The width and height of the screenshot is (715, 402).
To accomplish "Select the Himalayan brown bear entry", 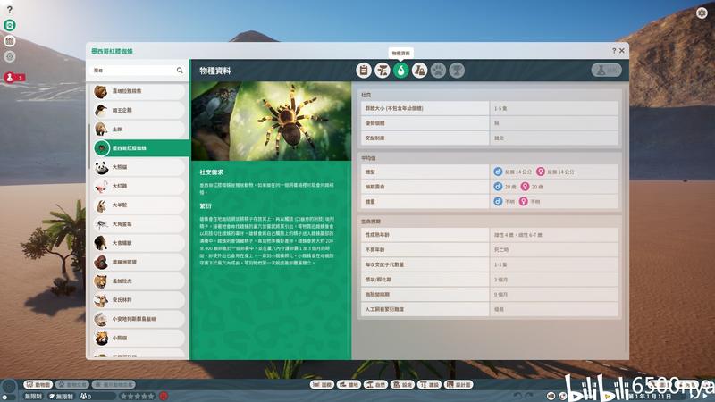I will [139, 91].
